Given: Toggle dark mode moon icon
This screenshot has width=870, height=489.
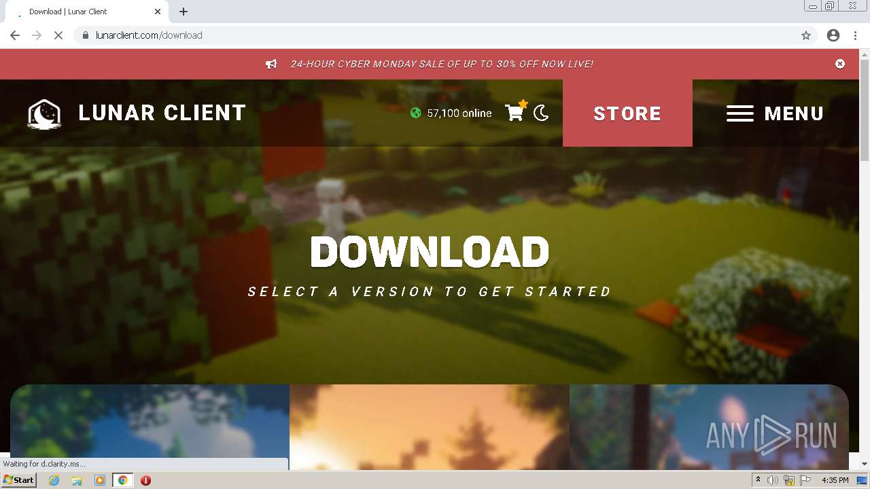Looking at the screenshot, I should tap(541, 113).
